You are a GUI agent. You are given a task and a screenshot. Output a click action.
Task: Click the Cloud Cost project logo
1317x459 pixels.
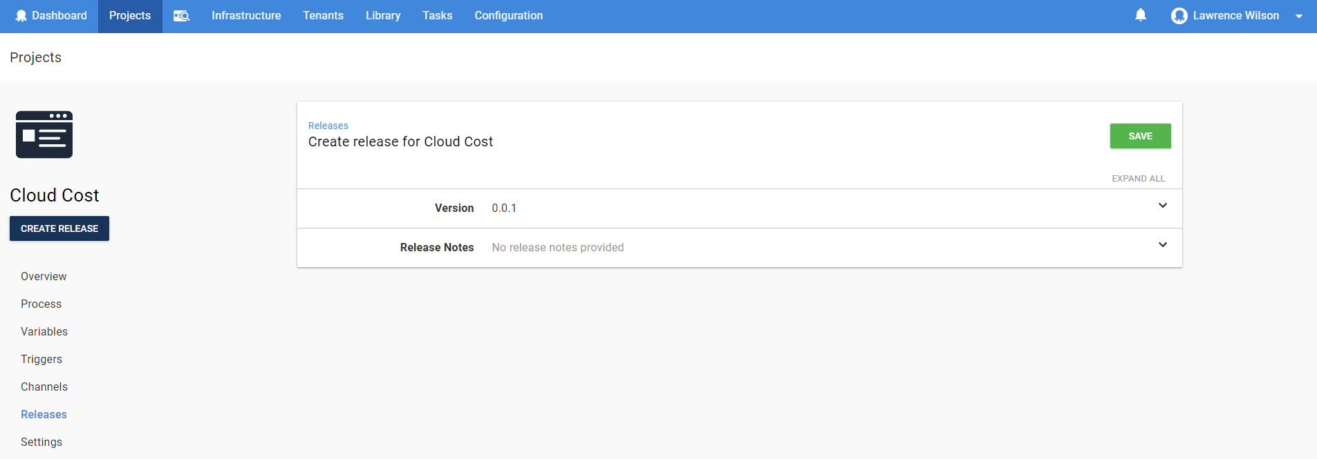(x=44, y=135)
